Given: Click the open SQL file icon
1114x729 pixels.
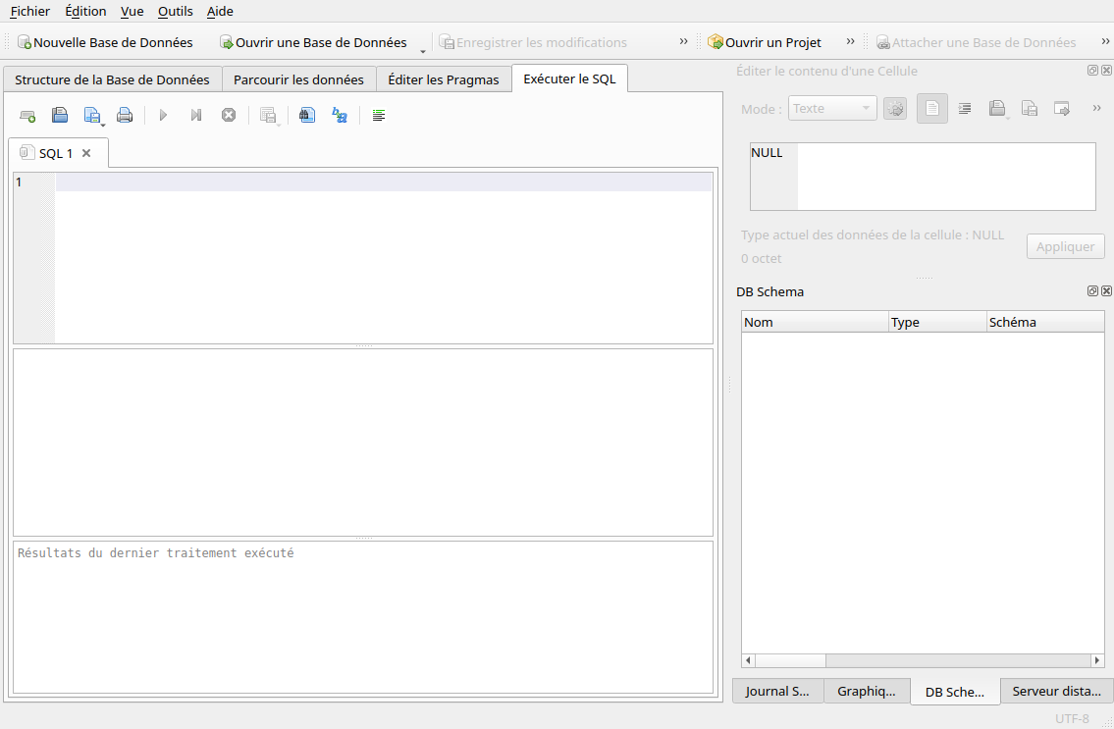Looking at the screenshot, I should click(60, 116).
